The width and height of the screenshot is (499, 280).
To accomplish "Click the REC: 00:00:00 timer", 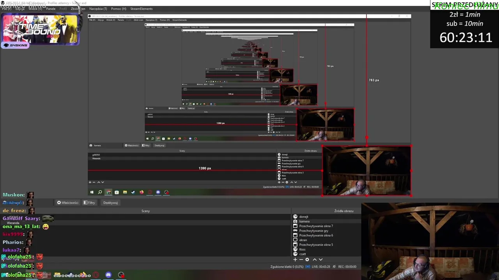I will 347,267.
